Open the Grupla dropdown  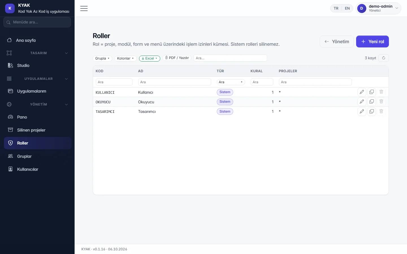[102, 58]
